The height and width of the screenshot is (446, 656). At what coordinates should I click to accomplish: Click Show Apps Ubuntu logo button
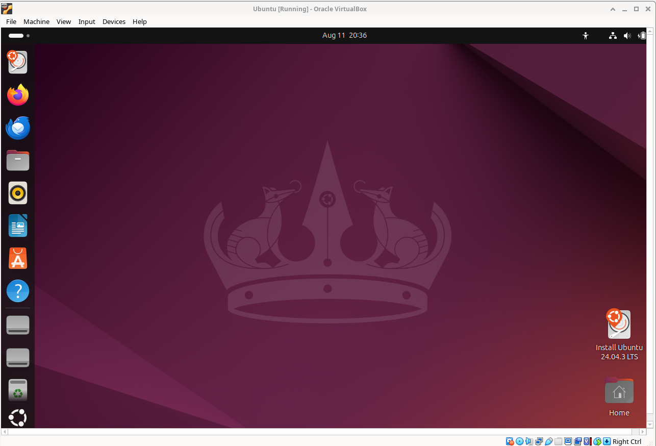18,418
